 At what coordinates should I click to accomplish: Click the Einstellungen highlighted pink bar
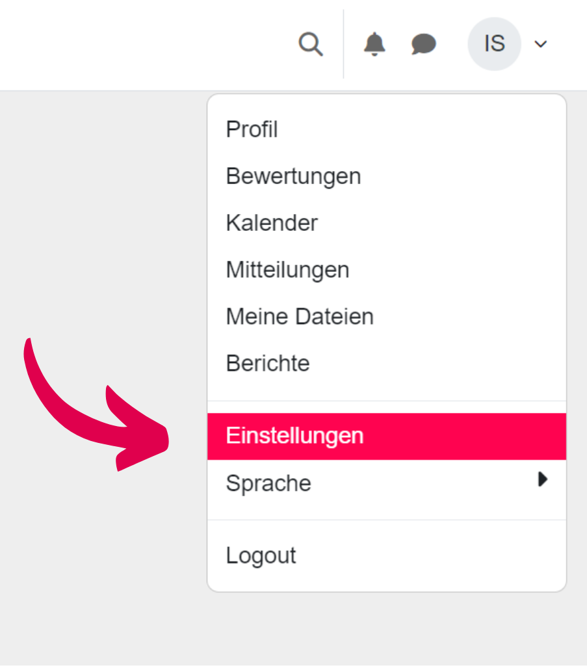click(x=386, y=436)
